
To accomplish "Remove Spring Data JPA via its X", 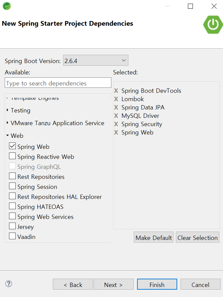I will (x=116, y=107).
